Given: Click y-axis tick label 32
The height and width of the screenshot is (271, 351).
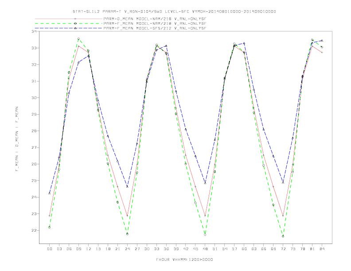Looking at the screenshot, I should [x=34, y=65].
